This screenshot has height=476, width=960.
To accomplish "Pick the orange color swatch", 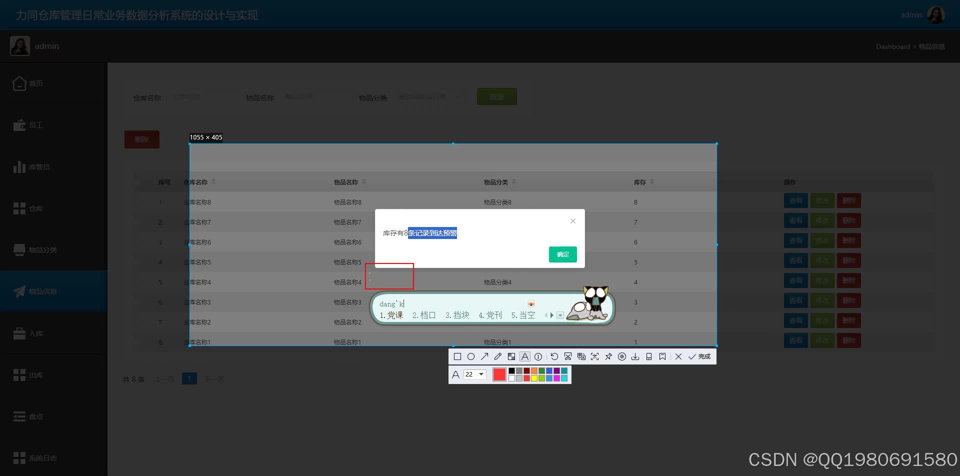I will click(534, 371).
